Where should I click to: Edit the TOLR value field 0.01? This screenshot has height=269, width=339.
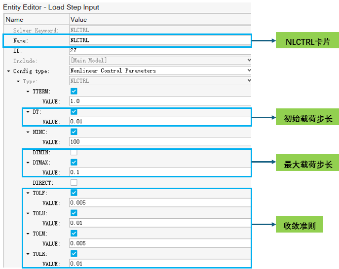[x=160, y=264]
